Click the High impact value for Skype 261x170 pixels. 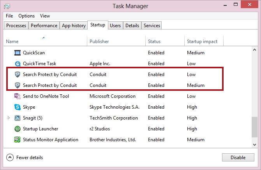coord(192,107)
